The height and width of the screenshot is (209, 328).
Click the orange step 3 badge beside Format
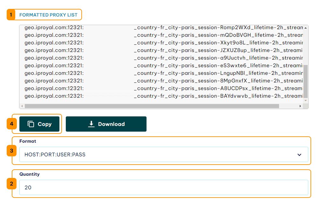coord(11,151)
